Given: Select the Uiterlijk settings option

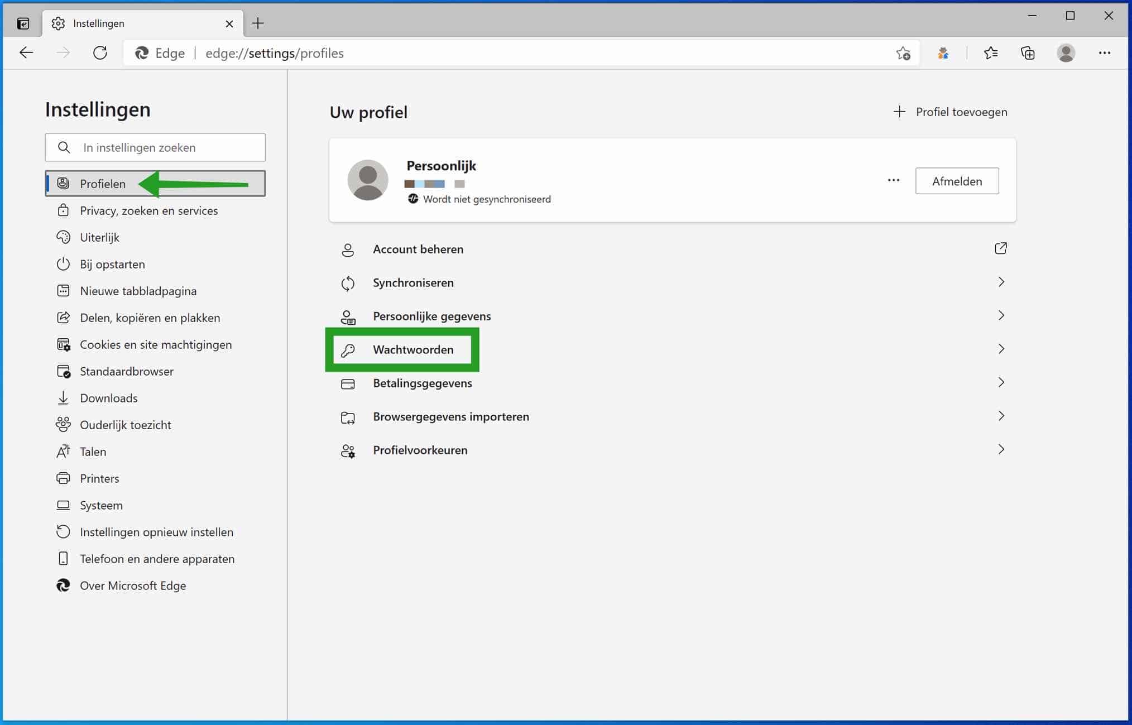Looking at the screenshot, I should click(x=99, y=237).
